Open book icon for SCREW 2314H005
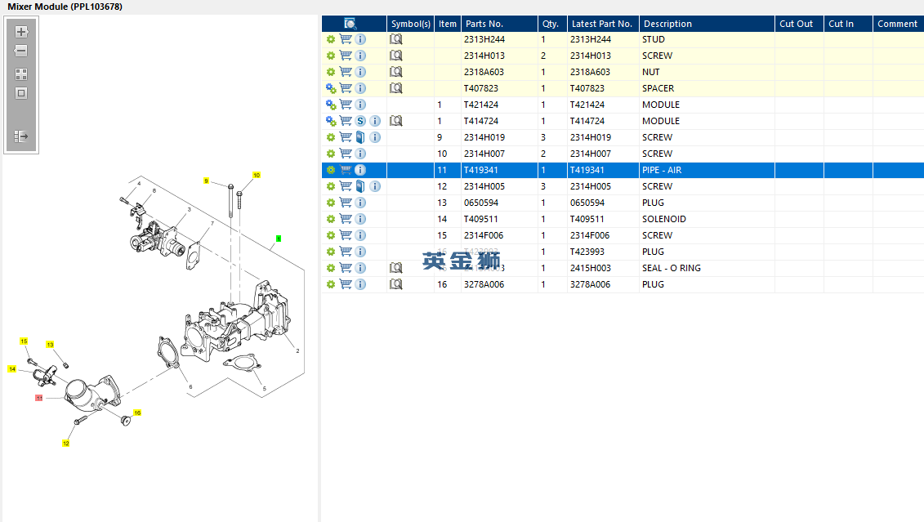The image size is (924, 522). coord(360,186)
